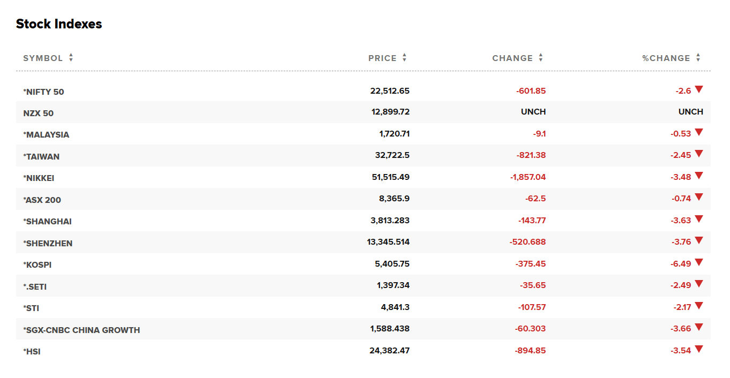Sort table by %CHANGE column header
The height and width of the screenshot is (378, 730).
(x=666, y=58)
